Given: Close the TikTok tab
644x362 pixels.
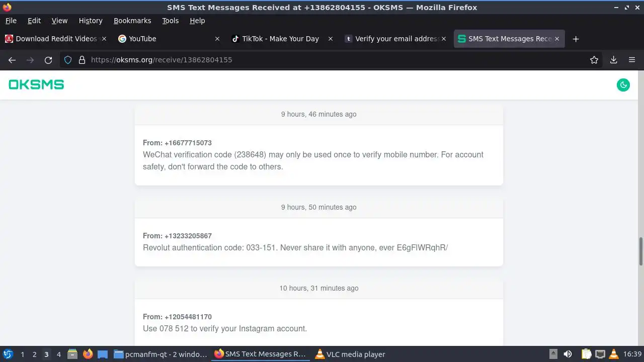Looking at the screenshot, I should [x=331, y=39].
